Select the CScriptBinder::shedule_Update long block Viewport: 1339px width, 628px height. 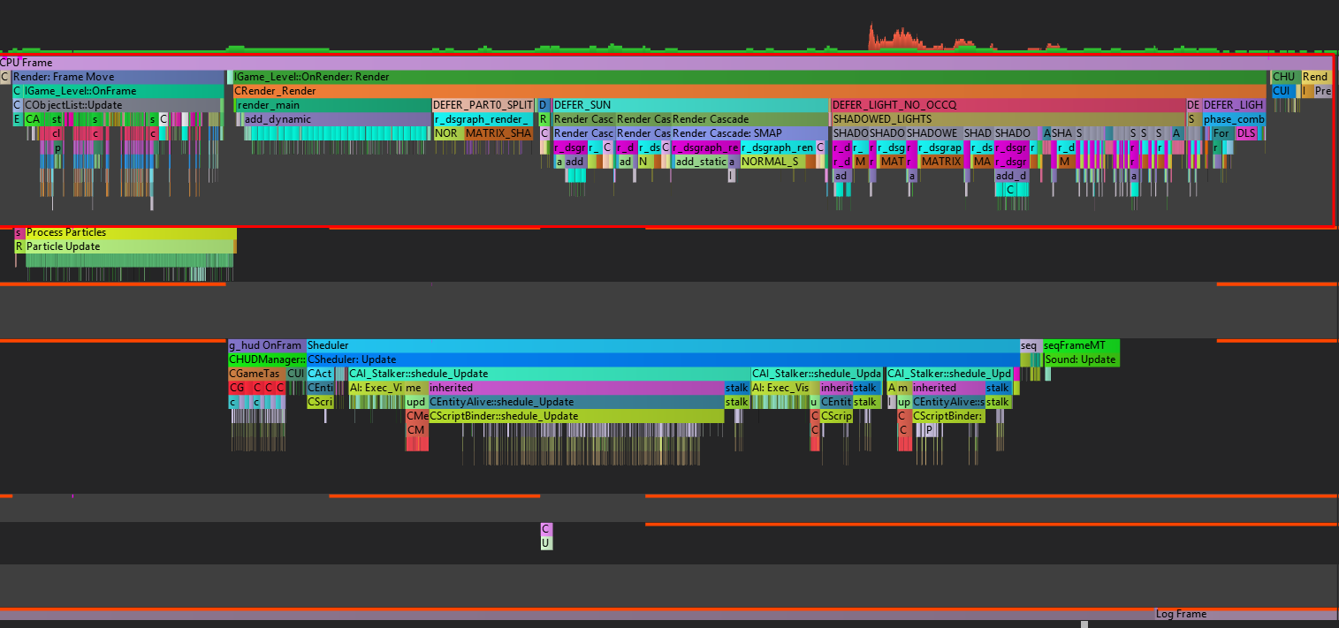click(x=575, y=416)
